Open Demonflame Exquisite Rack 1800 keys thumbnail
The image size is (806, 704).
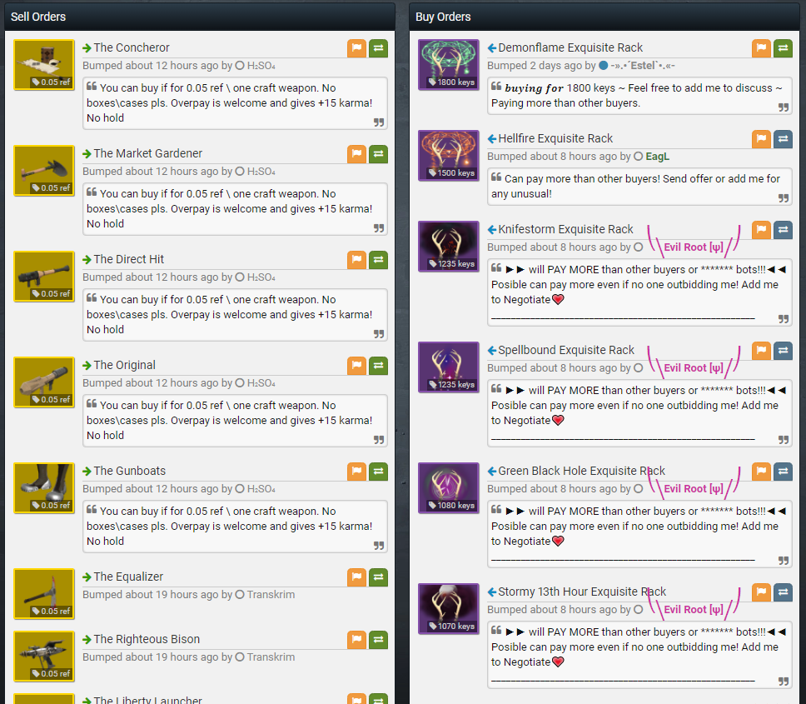point(449,65)
